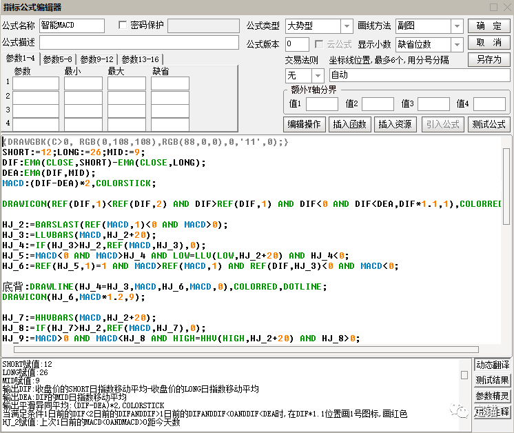Show the 测试结果 panel
514x433 pixels.
493,380
